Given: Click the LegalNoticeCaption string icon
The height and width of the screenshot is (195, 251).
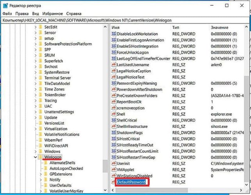Looking at the screenshot, I should point(114,71).
